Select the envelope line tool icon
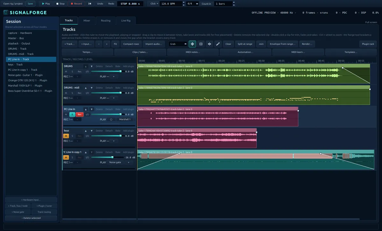This screenshot has height=231, width=382. [x=218, y=44]
